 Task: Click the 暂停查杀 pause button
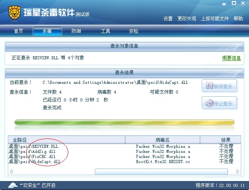(x=219, y=86)
